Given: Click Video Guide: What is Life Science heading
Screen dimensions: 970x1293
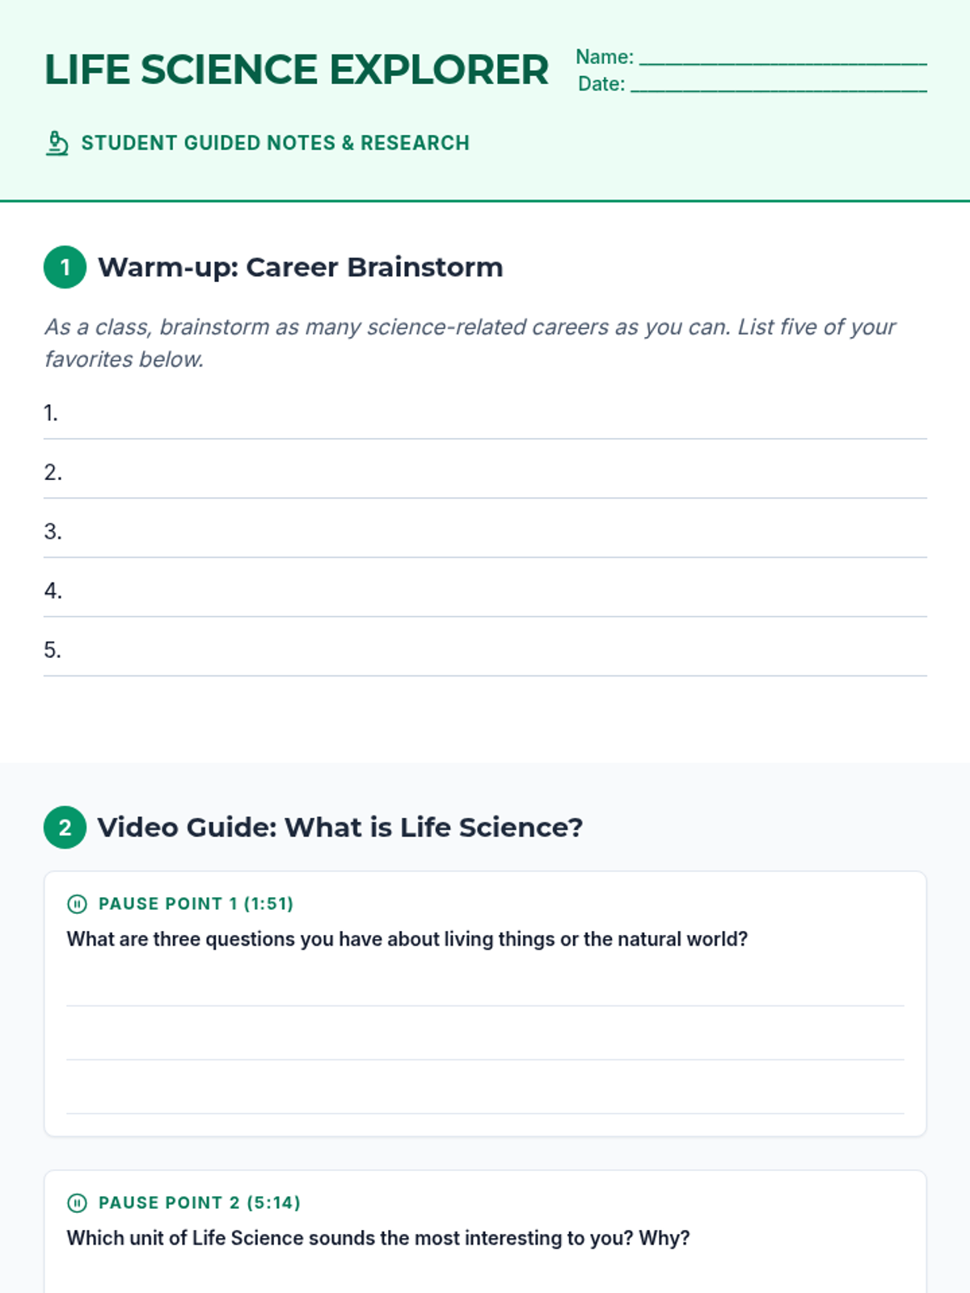Looking at the screenshot, I should click(339, 828).
